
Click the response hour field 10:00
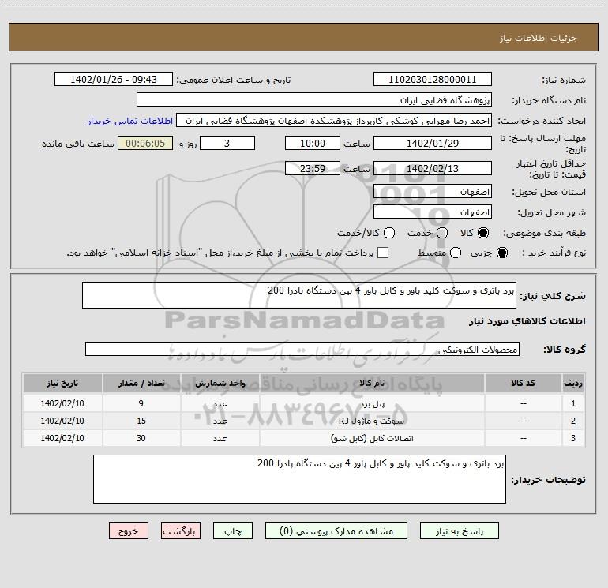click(x=313, y=144)
